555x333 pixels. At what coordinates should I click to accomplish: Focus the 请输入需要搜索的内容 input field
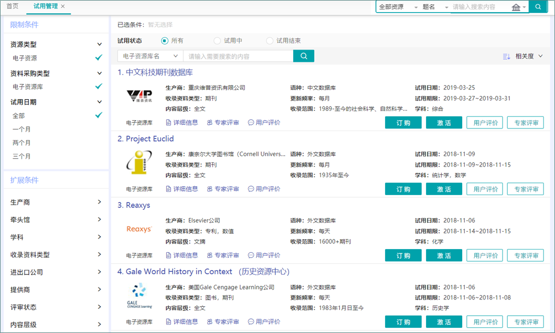(238, 56)
